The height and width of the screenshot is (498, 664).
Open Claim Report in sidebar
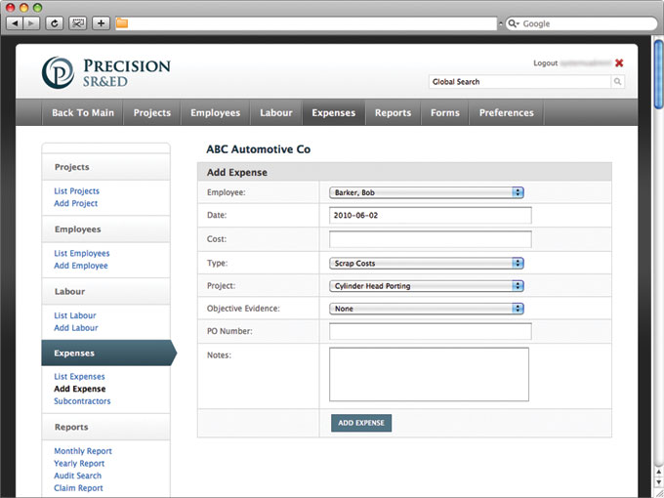pyautogui.click(x=78, y=488)
